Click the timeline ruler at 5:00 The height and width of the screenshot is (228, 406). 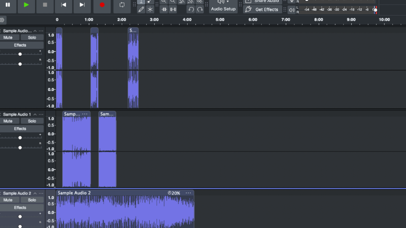220,20
